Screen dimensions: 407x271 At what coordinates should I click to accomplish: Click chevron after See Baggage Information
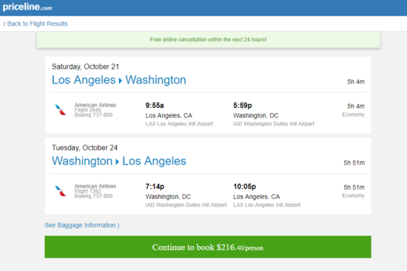pos(118,226)
